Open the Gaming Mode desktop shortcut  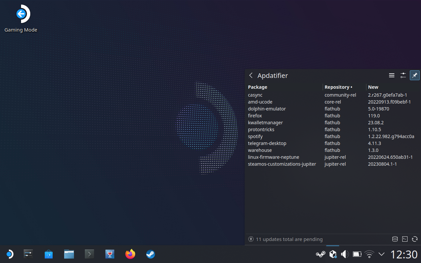point(21,18)
